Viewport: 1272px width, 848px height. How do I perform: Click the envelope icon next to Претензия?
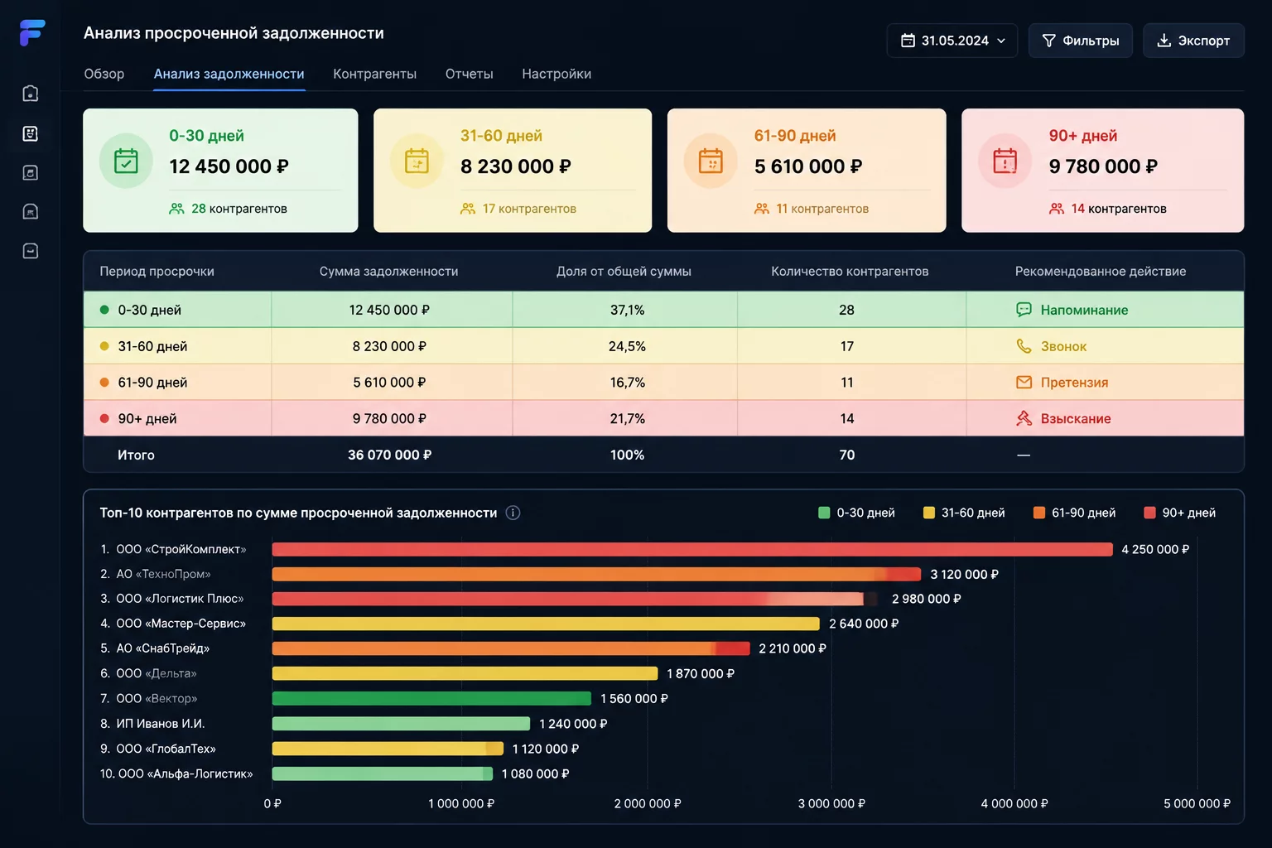[1024, 383]
